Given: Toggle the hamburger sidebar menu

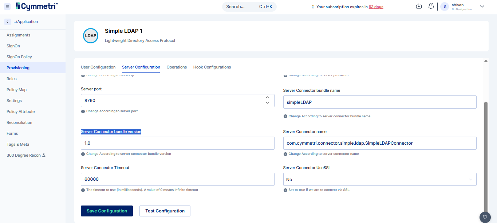Looking at the screenshot, I should [x=7, y=7].
